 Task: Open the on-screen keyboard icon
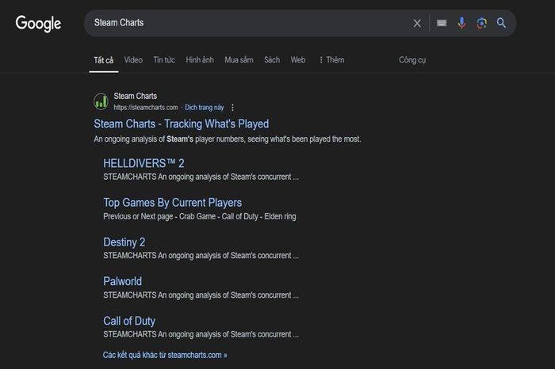442,23
